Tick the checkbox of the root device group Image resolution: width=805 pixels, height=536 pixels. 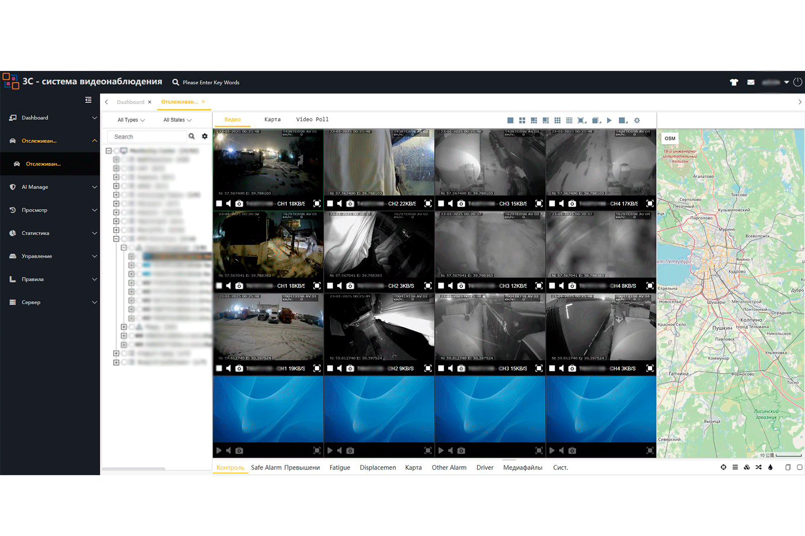[x=116, y=151]
